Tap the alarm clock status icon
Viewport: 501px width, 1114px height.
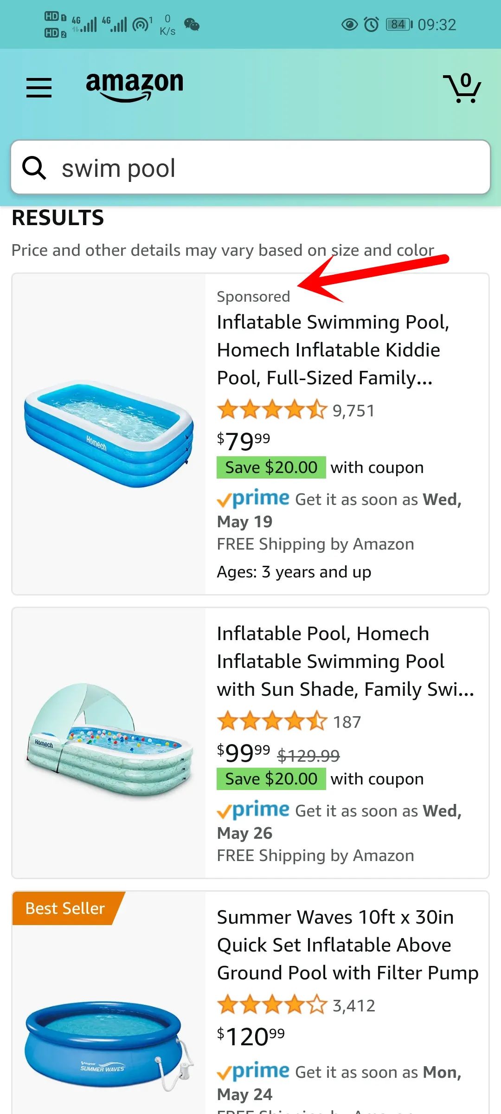pos(371,24)
